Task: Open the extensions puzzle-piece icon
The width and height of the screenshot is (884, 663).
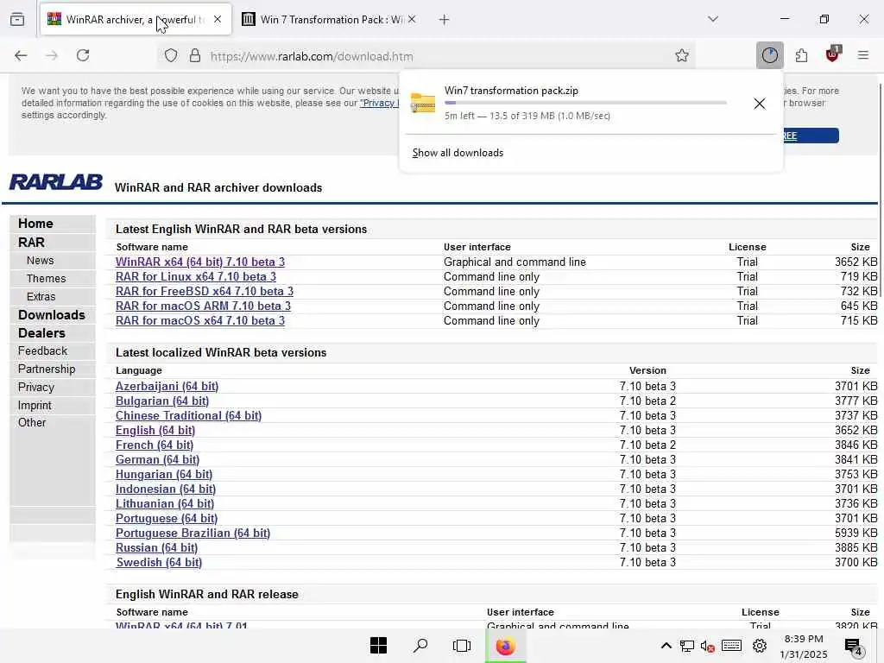Action: pos(801,55)
